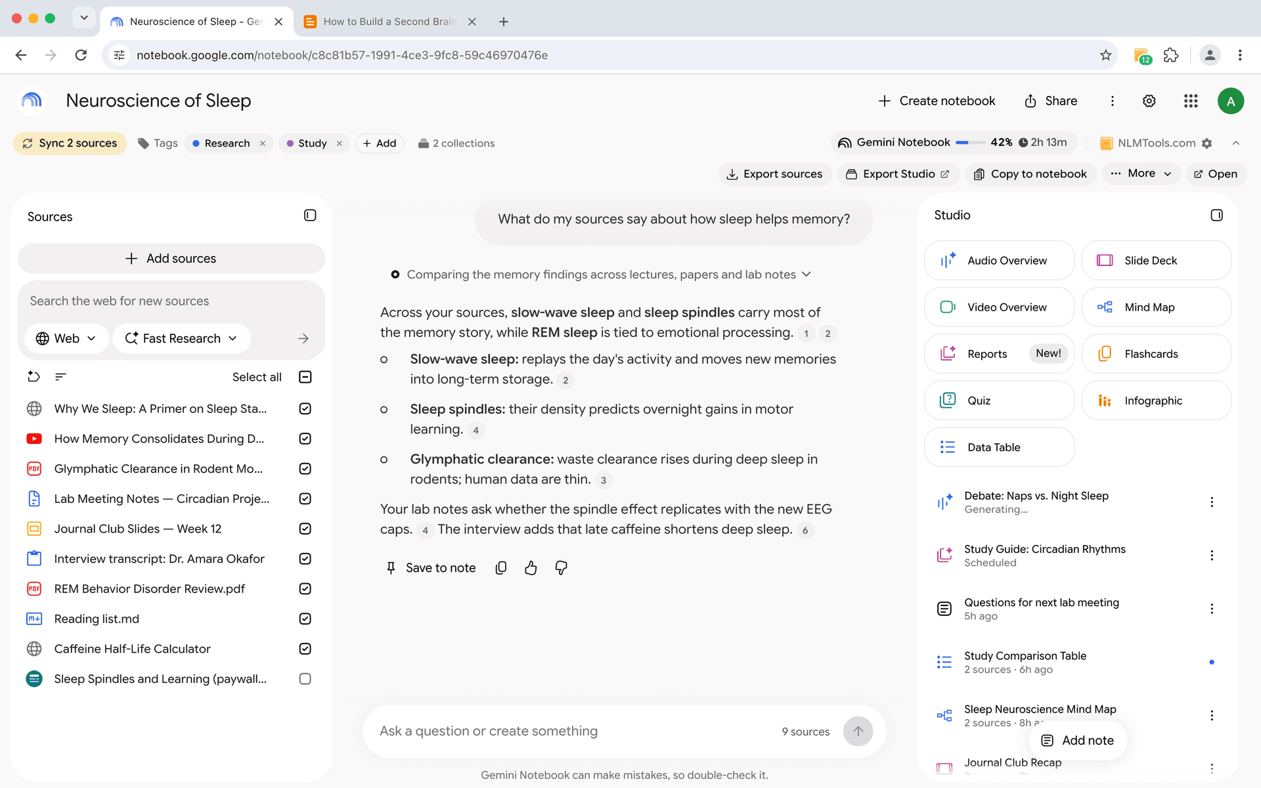The width and height of the screenshot is (1261, 788).
Task: Click the Add note floating button
Action: point(1078,741)
